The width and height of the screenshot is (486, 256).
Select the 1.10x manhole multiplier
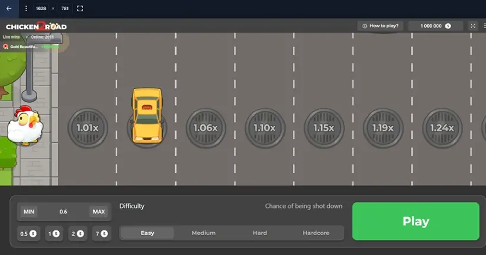click(x=265, y=128)
